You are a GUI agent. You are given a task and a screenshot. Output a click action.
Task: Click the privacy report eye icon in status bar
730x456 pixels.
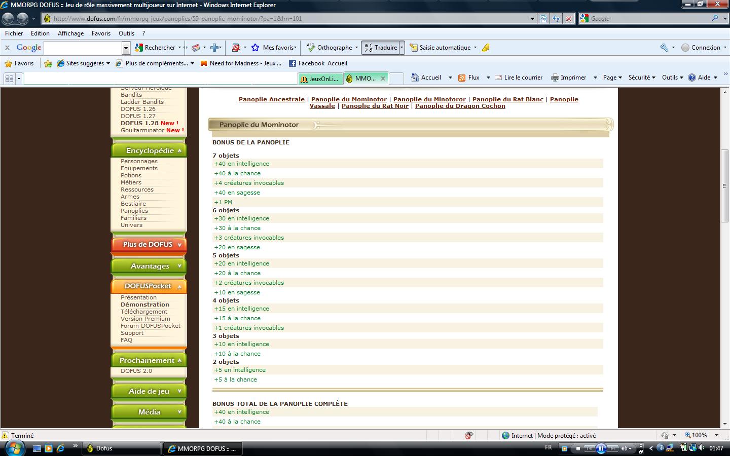469,435
